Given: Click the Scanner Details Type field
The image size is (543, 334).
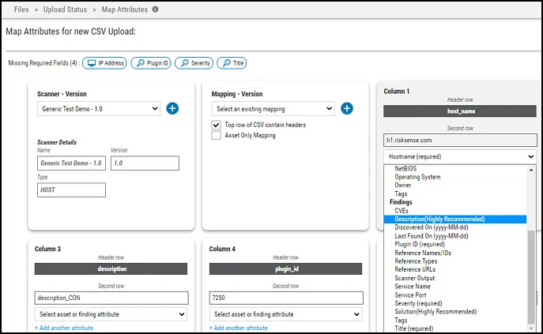Looking at the screenshot, I should 71,190.
